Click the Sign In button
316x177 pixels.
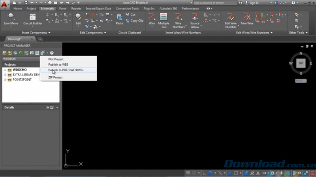(x=253, y=3)
